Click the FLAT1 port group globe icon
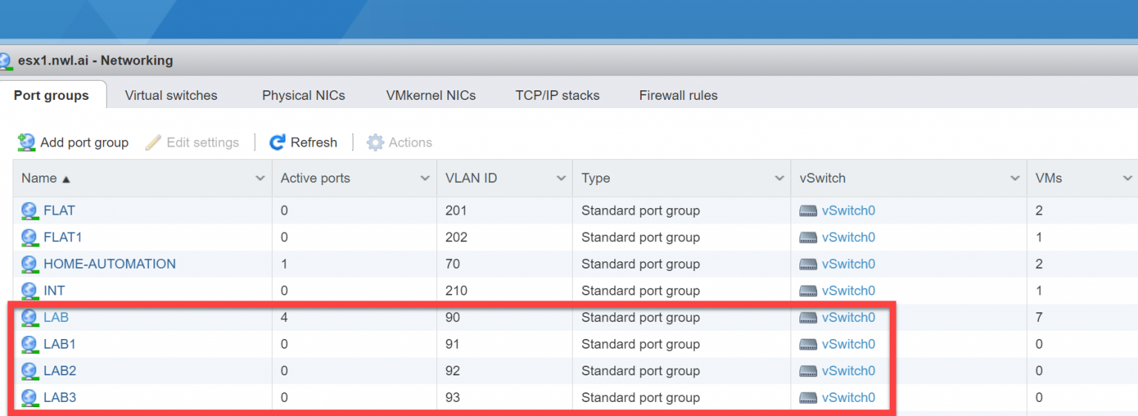 pos(29,238)
